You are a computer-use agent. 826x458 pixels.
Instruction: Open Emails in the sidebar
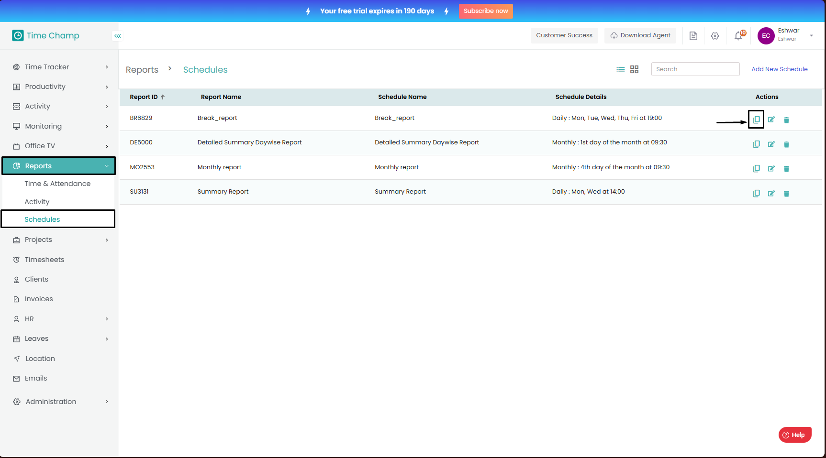[36, 378]
